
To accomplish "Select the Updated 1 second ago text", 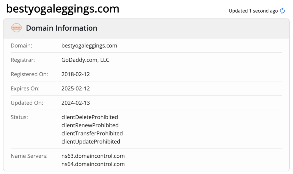I will [253, 11].
